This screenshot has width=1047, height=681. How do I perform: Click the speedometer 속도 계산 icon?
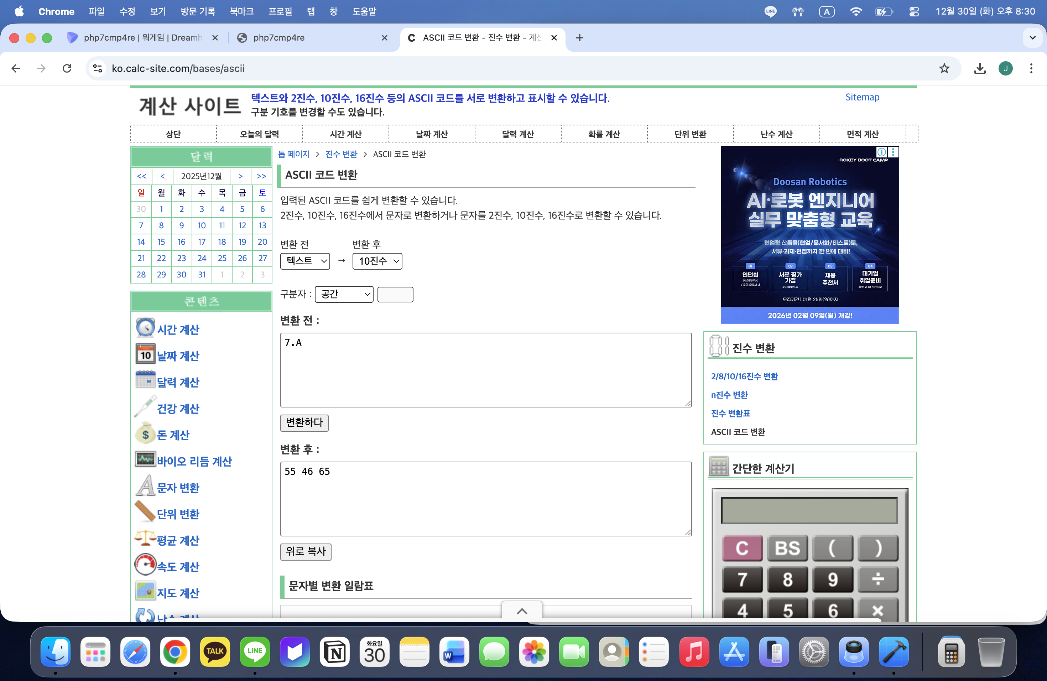pyautogui.click(x=145, y=565)
